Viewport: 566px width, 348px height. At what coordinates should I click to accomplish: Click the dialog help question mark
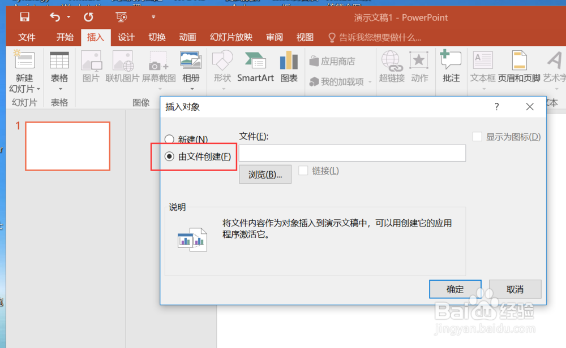pyautogui.click(x=497, y=107)
